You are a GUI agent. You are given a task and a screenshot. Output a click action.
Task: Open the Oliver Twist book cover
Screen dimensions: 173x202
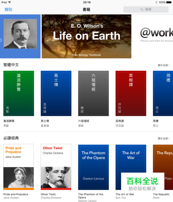[56, 167]
